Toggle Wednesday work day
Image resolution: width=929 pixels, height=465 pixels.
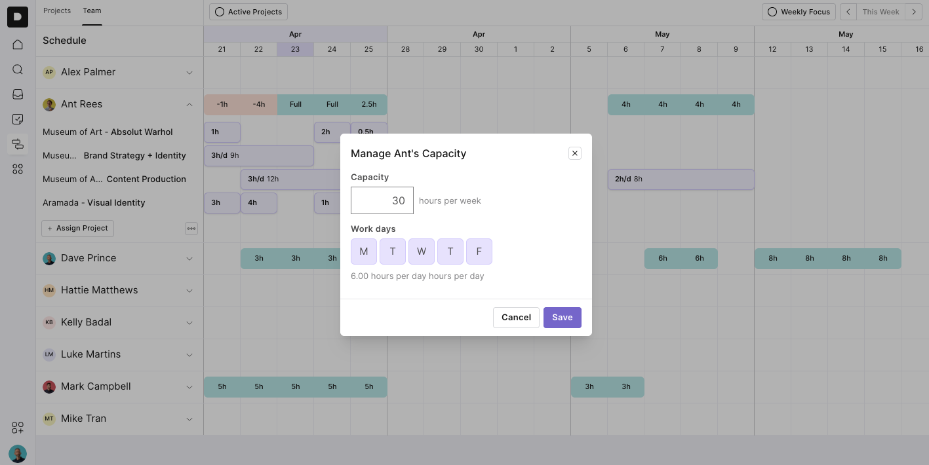[x=422, y=251]
